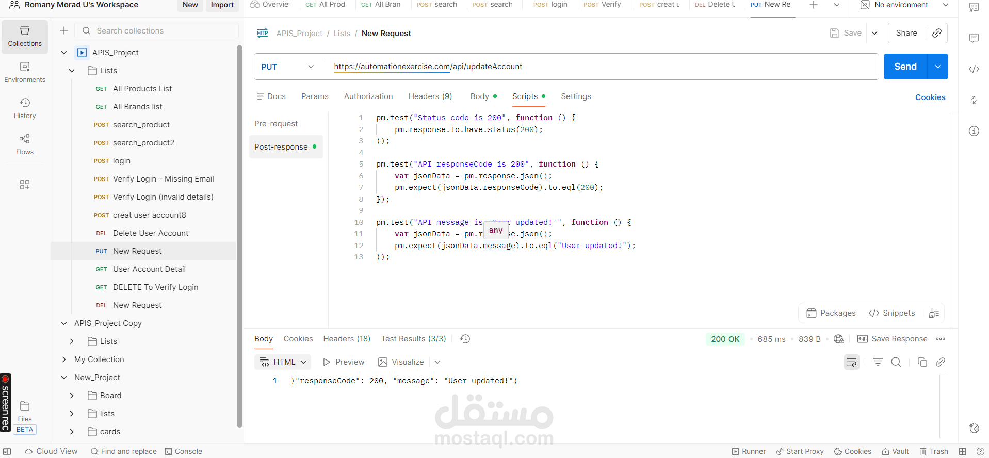Click the configure workspace sidebar grid icon
Viewport: 989px width, 458px height.
point(25,185)
